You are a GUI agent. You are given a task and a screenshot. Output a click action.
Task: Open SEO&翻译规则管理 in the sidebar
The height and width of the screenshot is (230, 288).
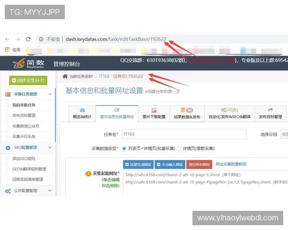tap(29, 169)
